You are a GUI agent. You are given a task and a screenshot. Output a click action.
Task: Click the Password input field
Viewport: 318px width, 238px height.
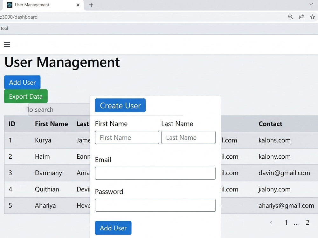click(155, 205)
